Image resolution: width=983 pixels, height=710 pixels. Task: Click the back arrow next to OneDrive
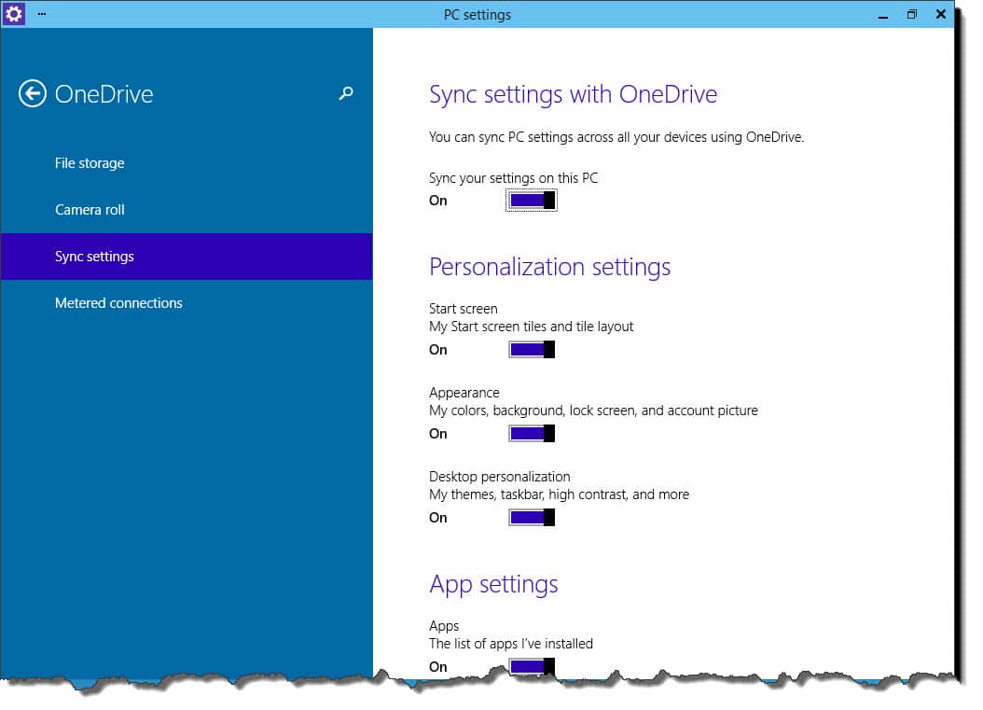[x=32, y=94]
